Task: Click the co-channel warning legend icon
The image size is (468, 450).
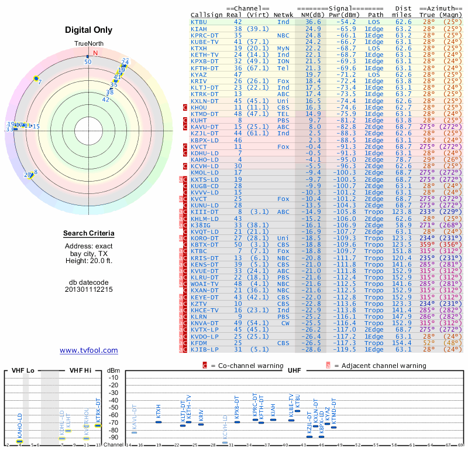Action: point(205,366)
